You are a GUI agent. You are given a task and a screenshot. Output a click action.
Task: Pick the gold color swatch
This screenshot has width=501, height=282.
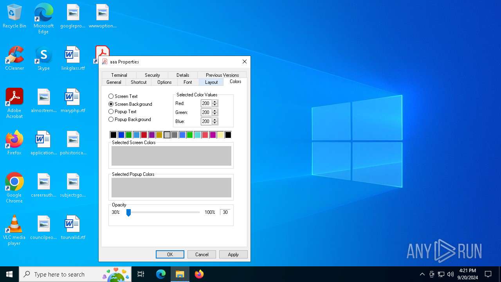click(159, 135)
